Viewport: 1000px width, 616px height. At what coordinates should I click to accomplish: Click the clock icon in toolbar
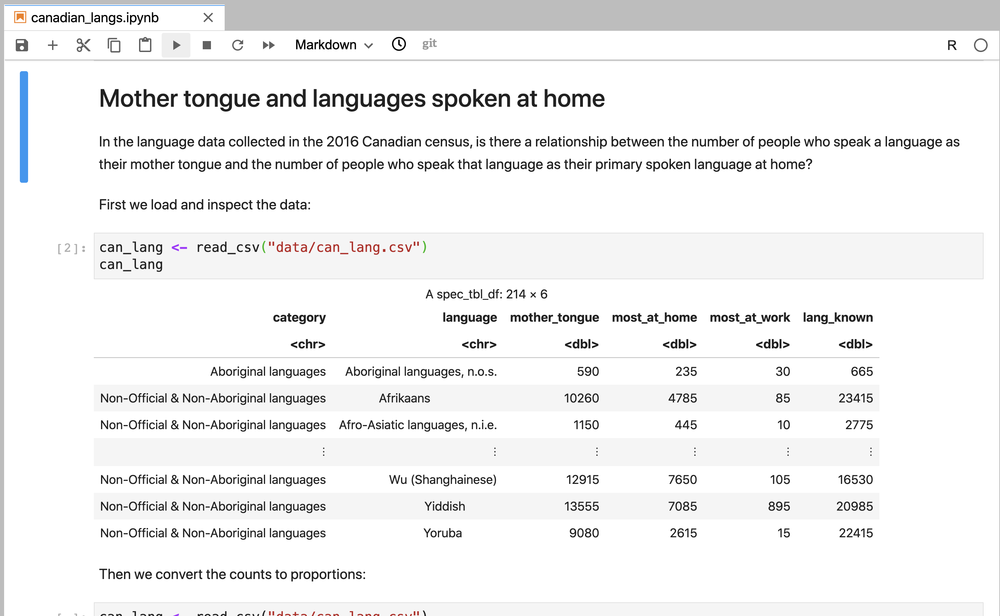(399, 44)
